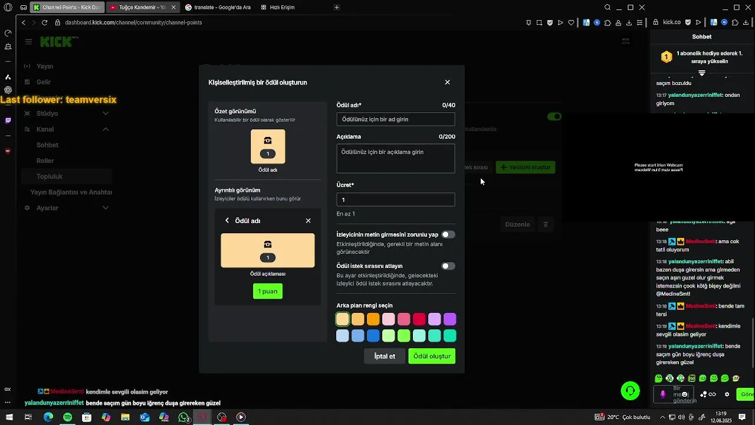
Task: Select the orange background color swatch
Action: pos(373,319)
